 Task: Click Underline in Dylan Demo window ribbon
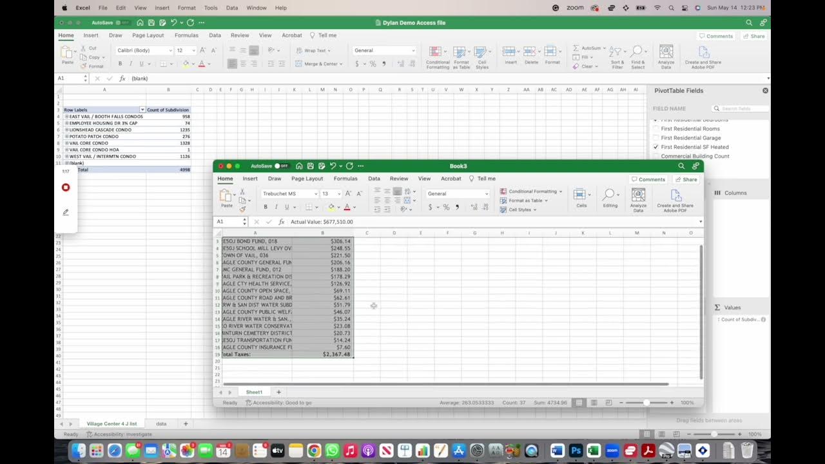[x=141, y=64]
